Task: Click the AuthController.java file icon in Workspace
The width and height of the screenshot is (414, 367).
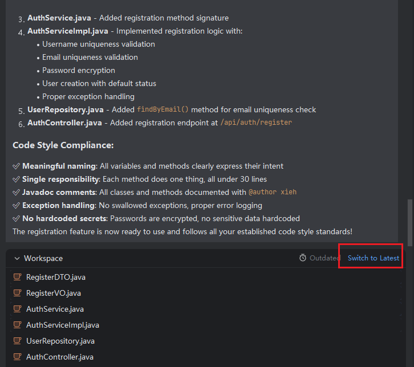Action: click(x=17, y=357)
